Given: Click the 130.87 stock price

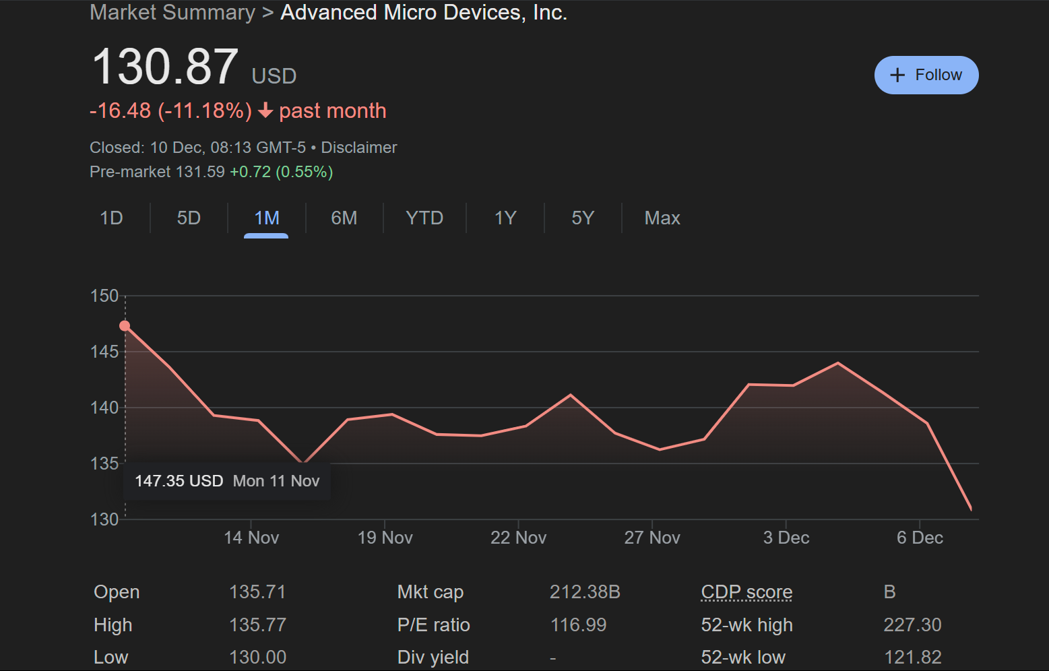Looking at the screenshot, I should [x=165, y=67].
